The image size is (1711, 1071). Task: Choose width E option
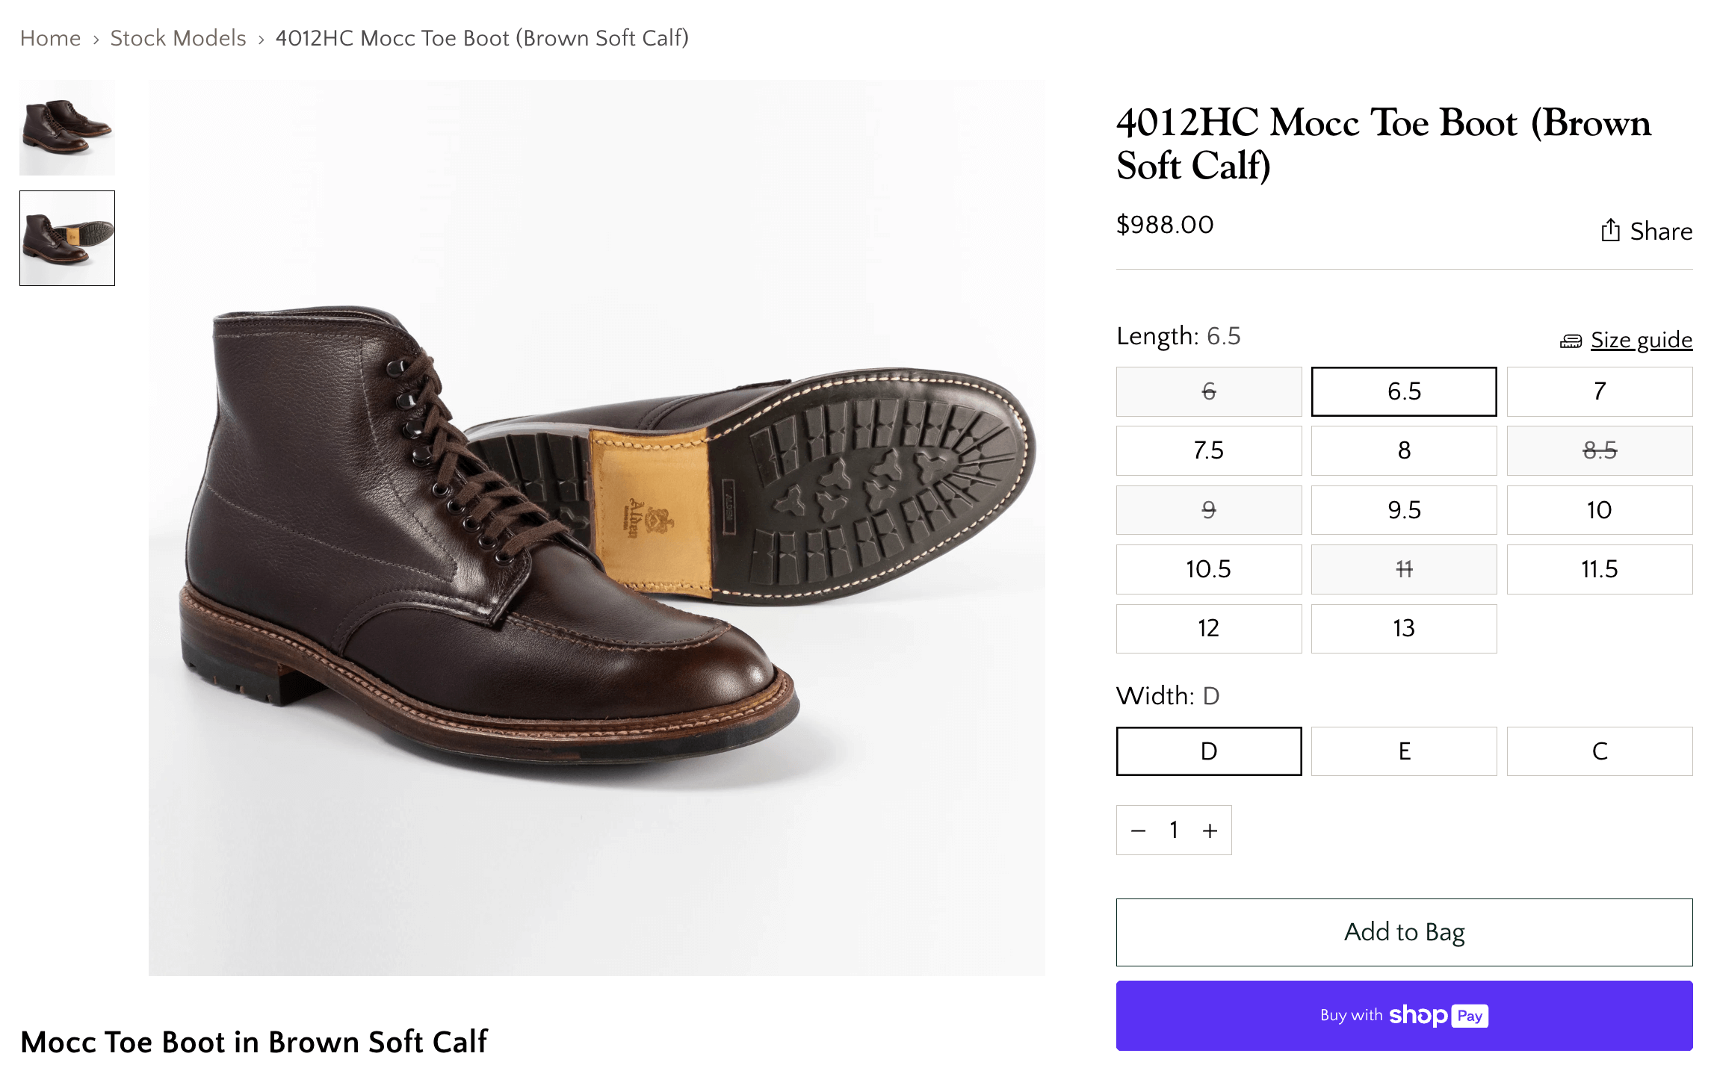tap(1403, 751)
